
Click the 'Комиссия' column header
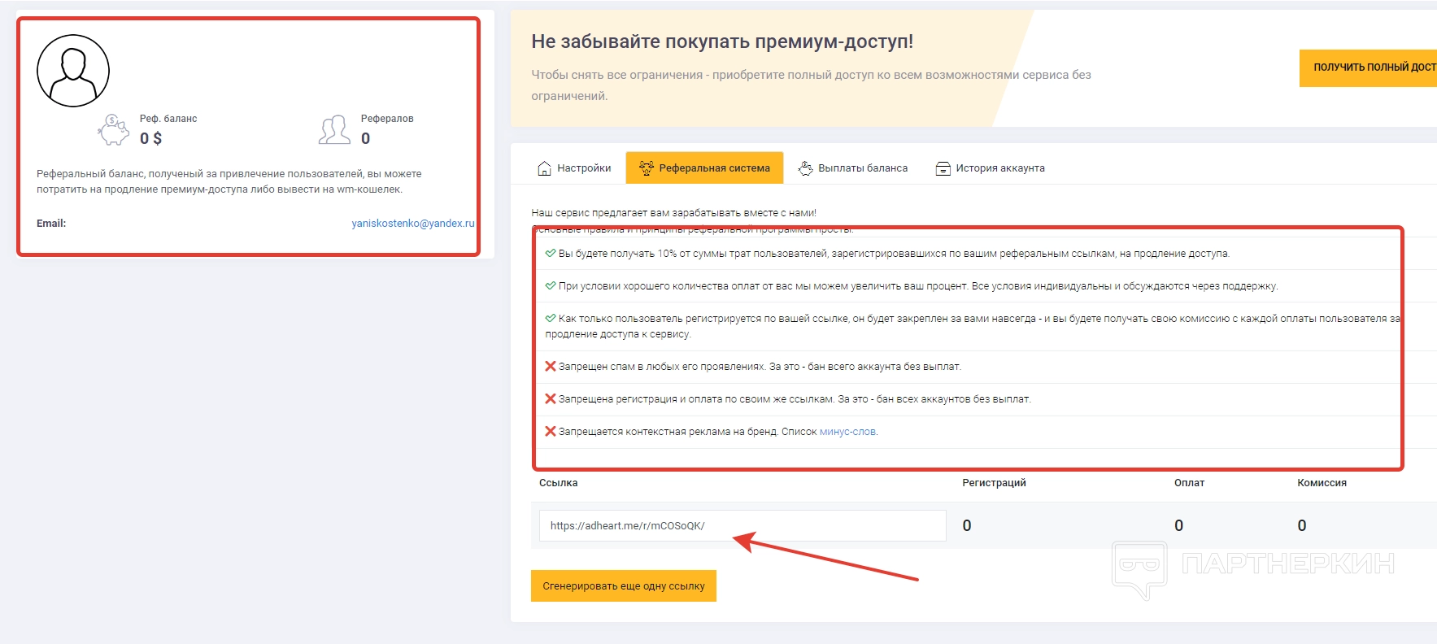coord(1322,483)
